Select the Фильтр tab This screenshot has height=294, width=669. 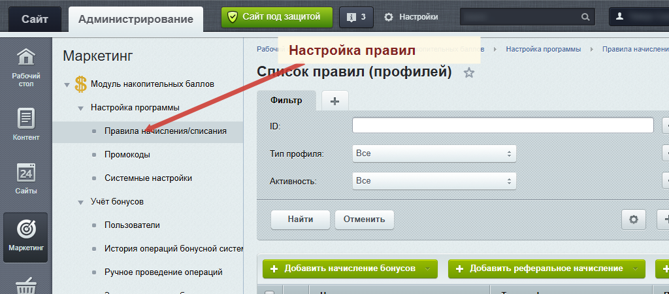click(x=286, y=101)
